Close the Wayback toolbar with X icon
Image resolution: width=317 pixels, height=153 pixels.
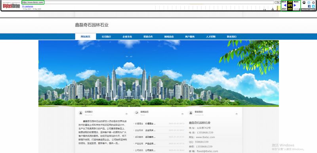tap(313, 3)
